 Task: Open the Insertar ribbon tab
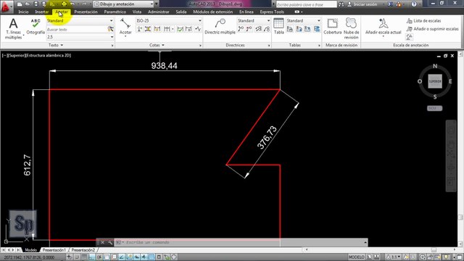42,12
